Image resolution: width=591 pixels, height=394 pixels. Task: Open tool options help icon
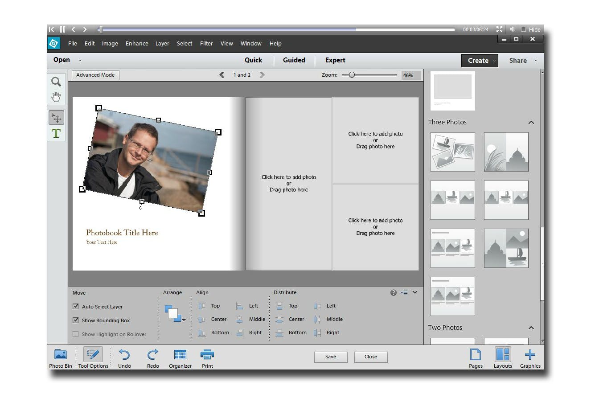point(393,293)
